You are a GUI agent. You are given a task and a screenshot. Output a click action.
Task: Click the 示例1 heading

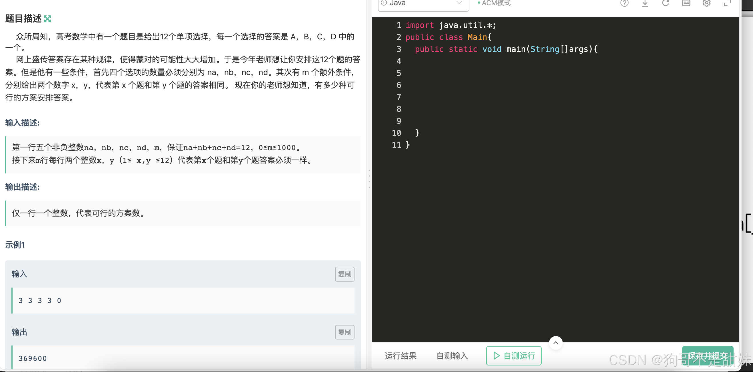(15, 245)
